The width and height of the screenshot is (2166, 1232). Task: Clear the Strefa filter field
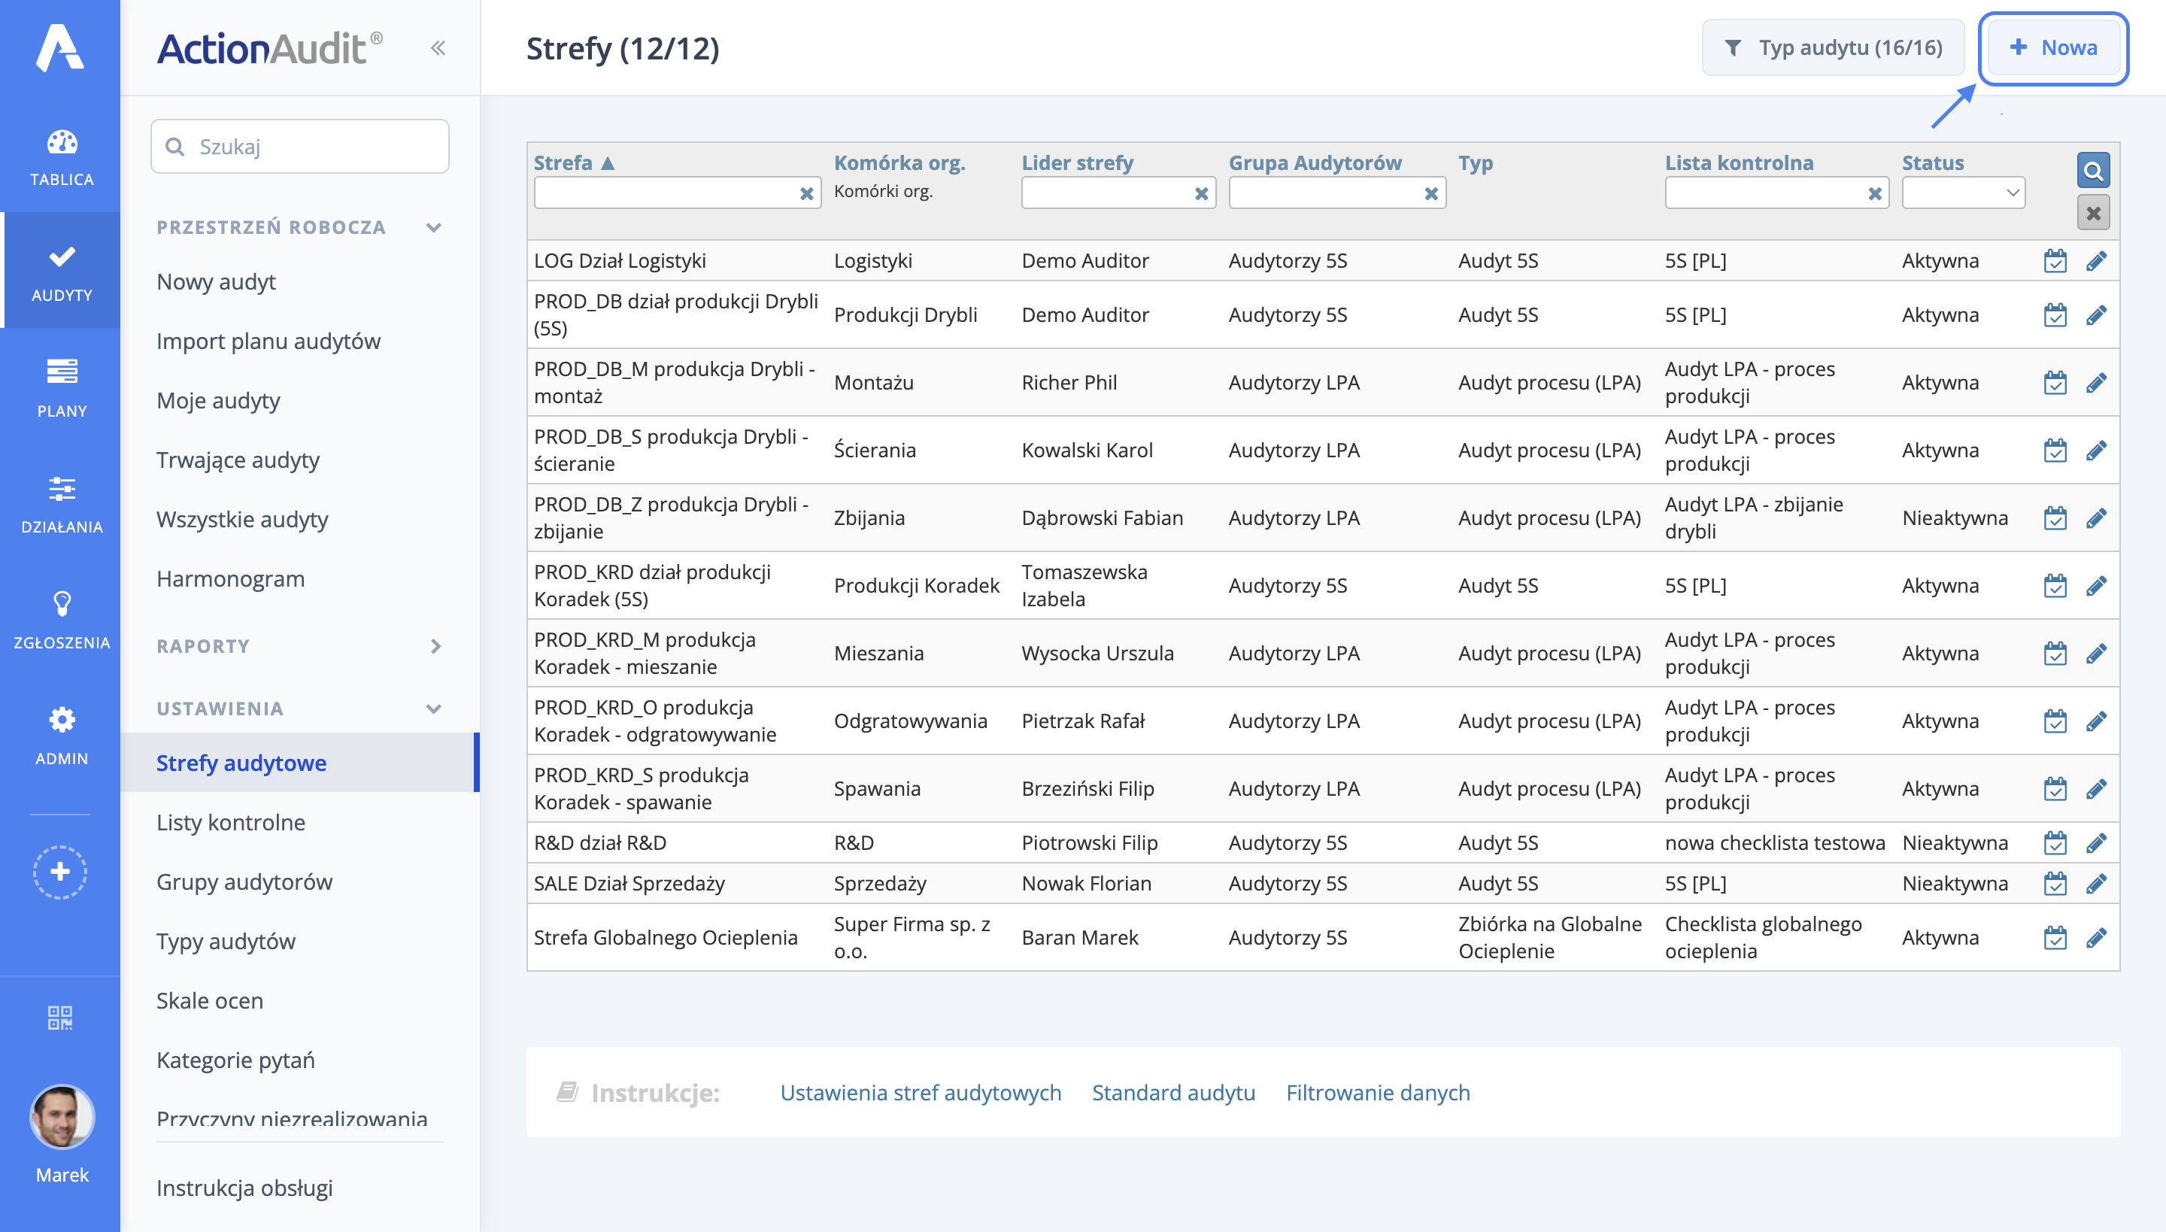806,194
